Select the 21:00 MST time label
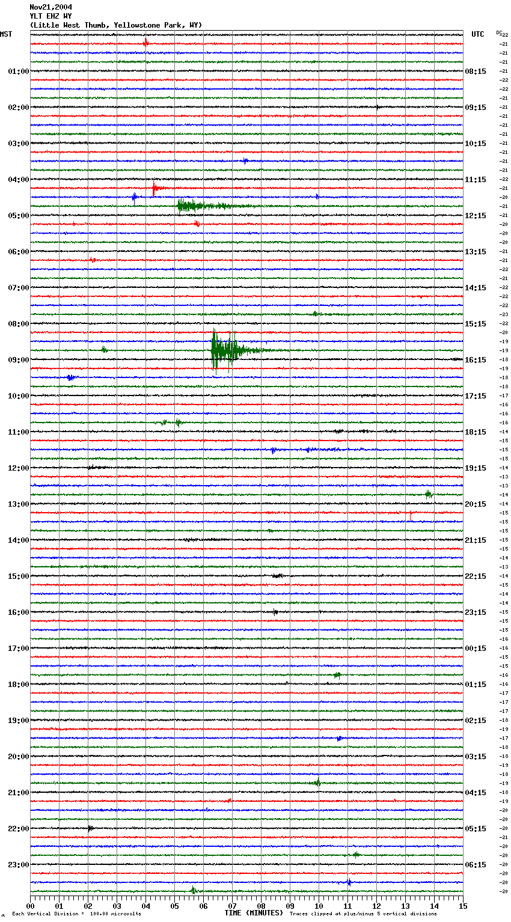 19,793
